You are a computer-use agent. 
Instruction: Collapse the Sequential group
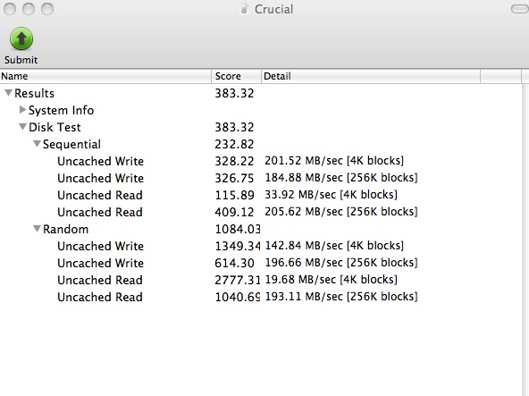pyautogui.click(x=37, y=144)
